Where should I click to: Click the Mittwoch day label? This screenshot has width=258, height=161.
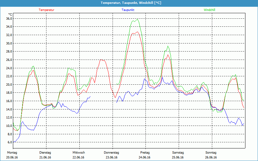[79, 153]
